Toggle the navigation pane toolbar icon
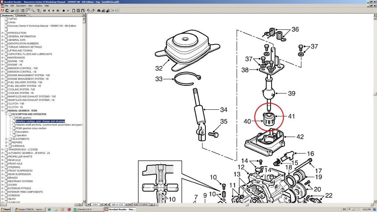Viewport: 377px width, 212px height. coord(22,11)
